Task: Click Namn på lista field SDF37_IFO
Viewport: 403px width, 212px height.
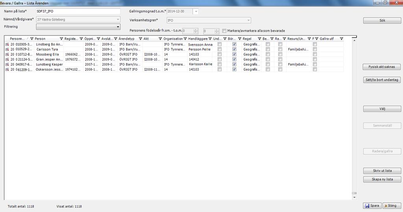Action: (78, 11)
